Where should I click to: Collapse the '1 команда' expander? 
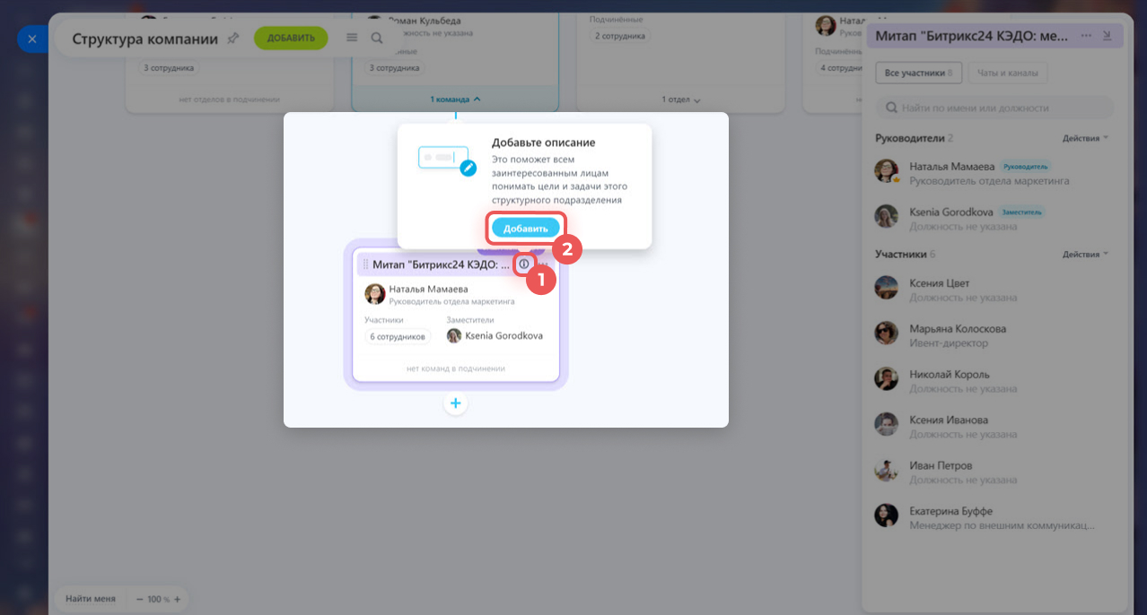point(456,99)
